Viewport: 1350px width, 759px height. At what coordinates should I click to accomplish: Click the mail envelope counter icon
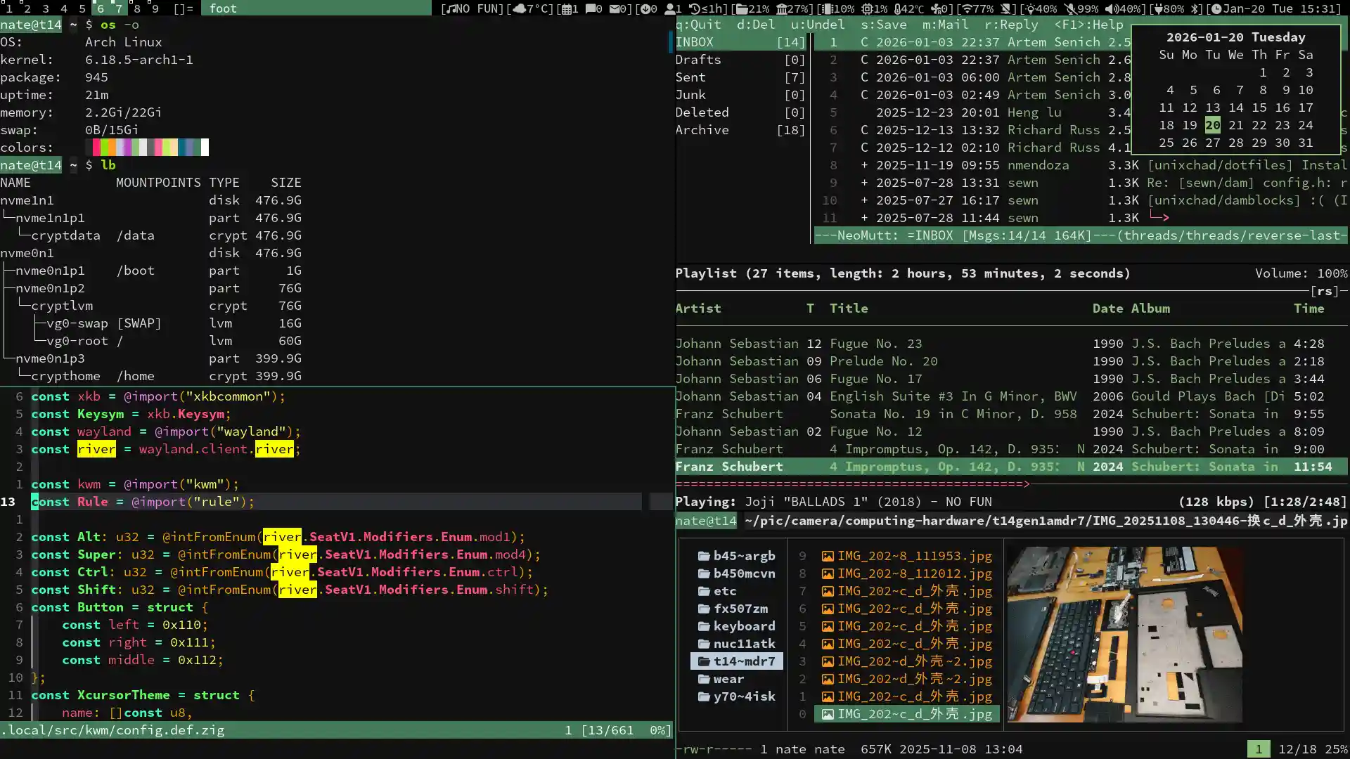pos(615,8)
